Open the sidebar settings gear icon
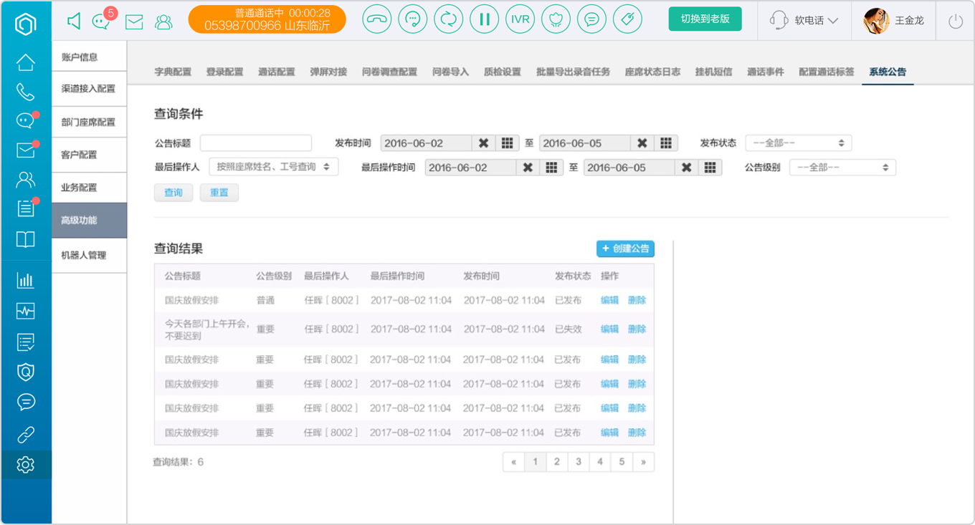 [26, 465]
